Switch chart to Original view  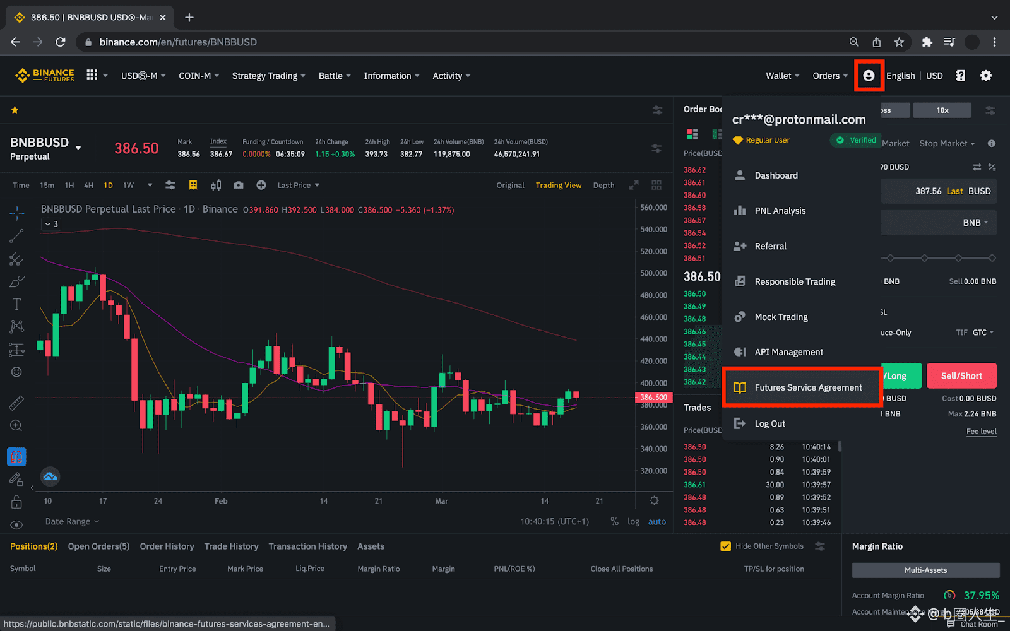click(510, 186)
